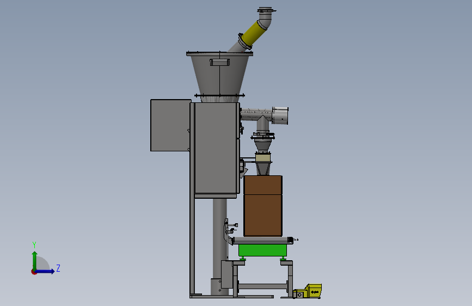
Task: Select the brown bag under the filling spout
Action: coord(263,206)
